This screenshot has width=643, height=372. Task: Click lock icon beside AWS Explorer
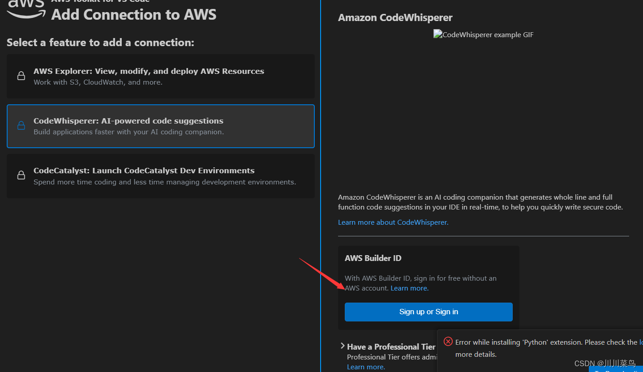(x=21, y=76)
